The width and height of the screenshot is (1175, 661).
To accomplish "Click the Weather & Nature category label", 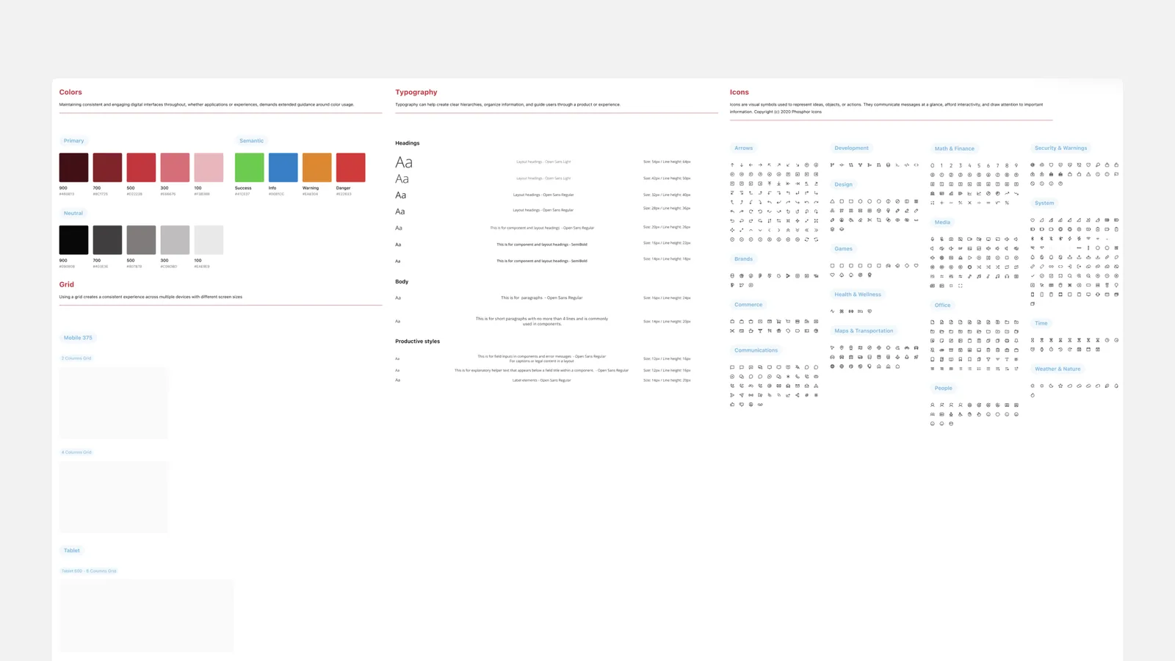I will 1057,369.
